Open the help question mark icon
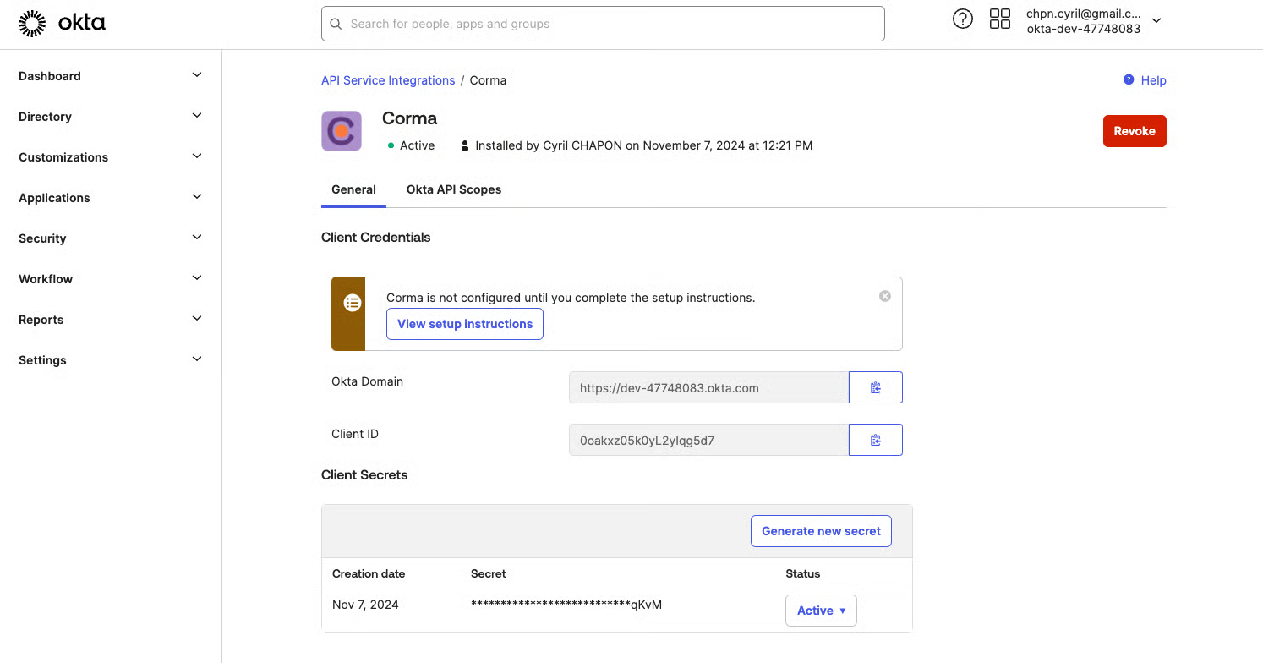The height and width of the screenshot is (663, 1263). (x=962, y=19)
